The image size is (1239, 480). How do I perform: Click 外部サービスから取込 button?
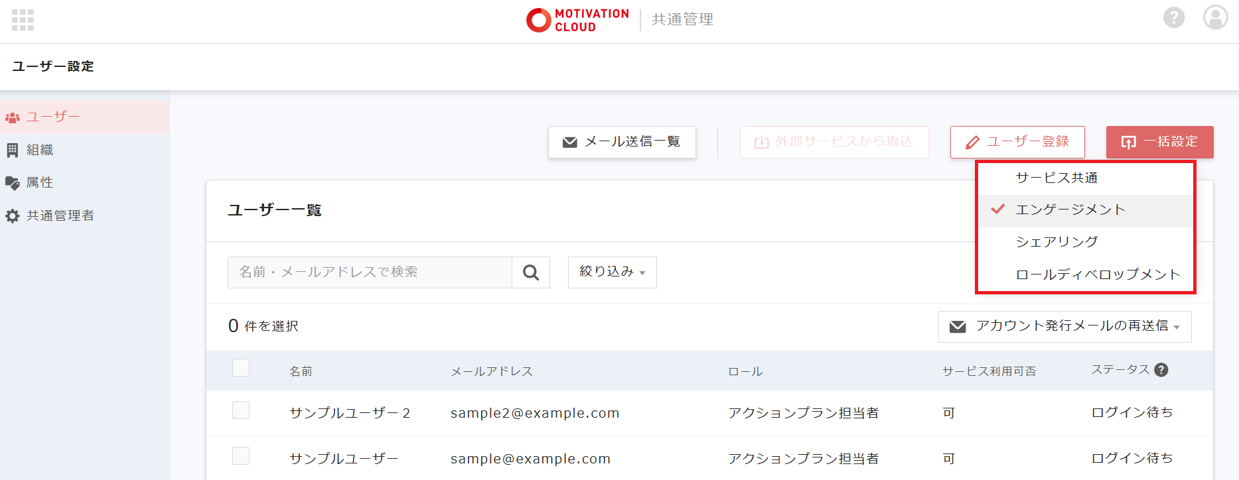tap(834, 142)
